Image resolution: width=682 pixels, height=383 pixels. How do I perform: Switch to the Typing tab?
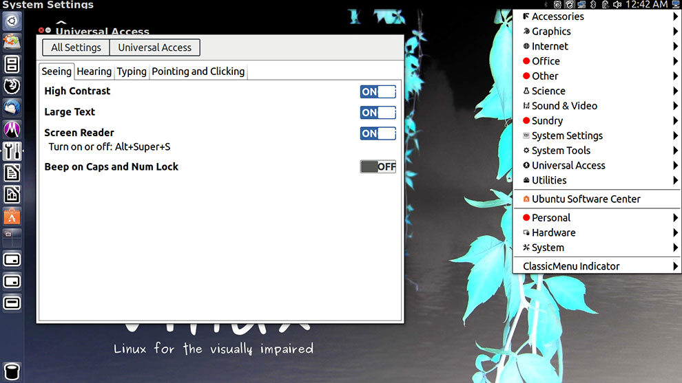point(132,72)
